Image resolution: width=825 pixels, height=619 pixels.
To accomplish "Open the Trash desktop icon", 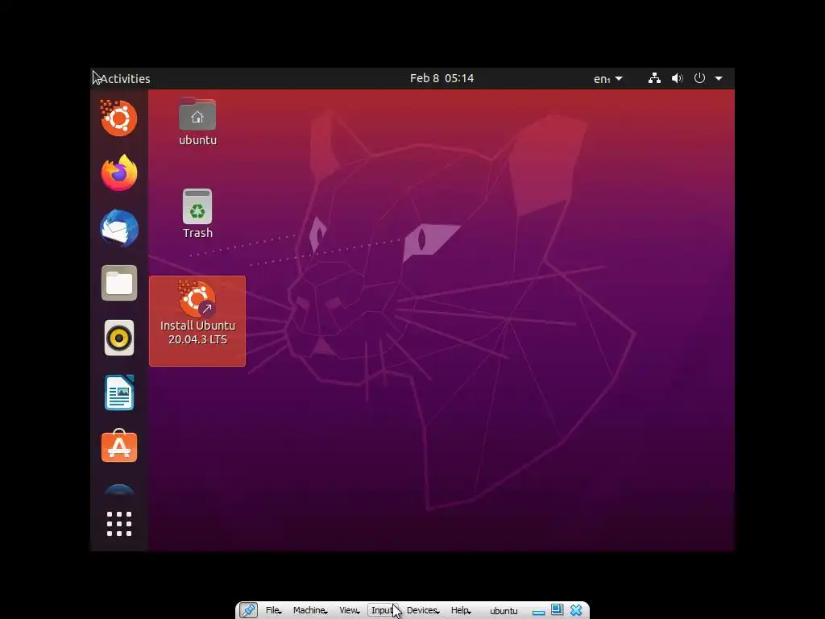I will pyautogui.click(x=197, y=214).
